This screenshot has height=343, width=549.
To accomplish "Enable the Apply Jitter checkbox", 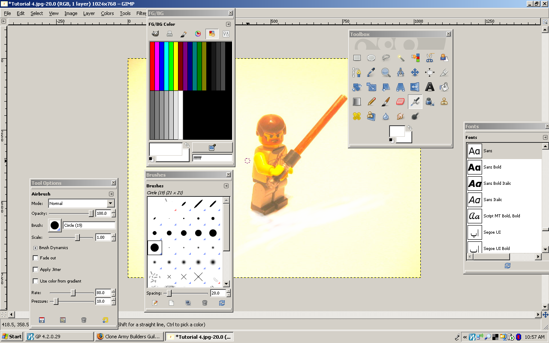I will [36, 270].
